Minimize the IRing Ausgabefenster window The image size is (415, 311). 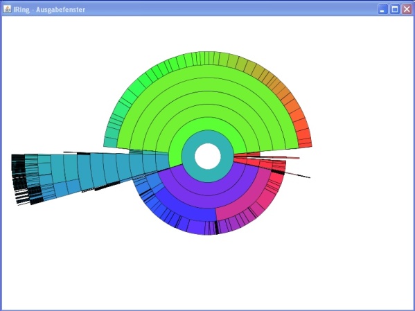click(x=382, y=10)
